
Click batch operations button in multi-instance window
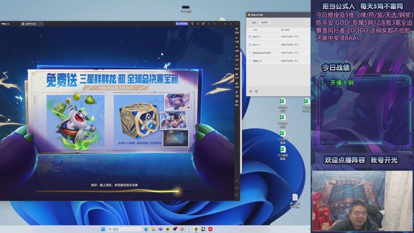[x=265, y=22]
